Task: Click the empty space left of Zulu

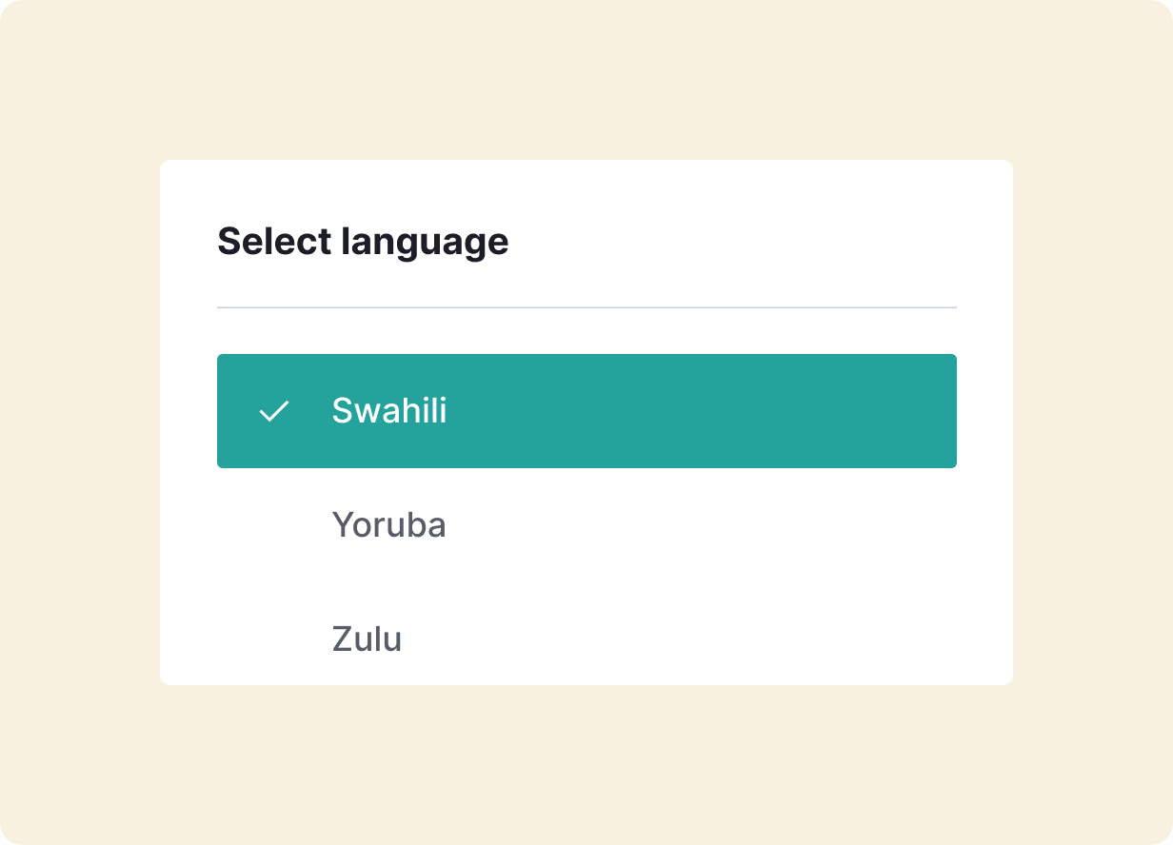Action: [x=274, y=639]
